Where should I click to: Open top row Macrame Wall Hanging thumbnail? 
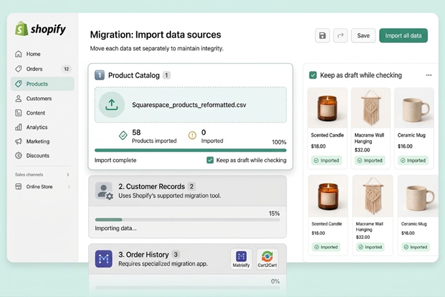371,108
